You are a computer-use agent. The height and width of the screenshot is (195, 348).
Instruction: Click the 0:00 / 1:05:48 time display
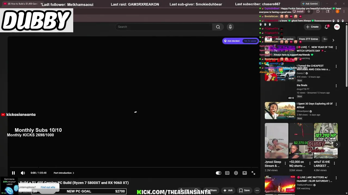(39, 173)
